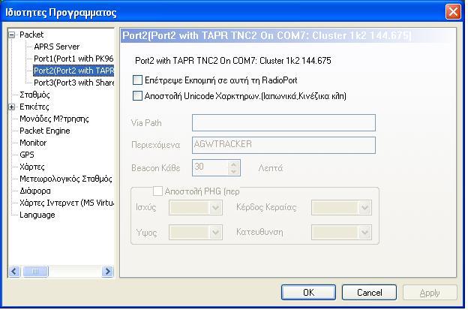Select Port3 with Share tree item

[73, 83]
